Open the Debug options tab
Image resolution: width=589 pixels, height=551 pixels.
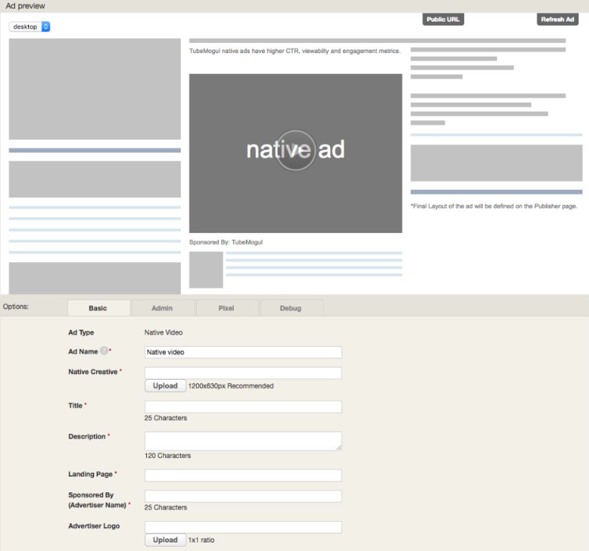point(291,308)
